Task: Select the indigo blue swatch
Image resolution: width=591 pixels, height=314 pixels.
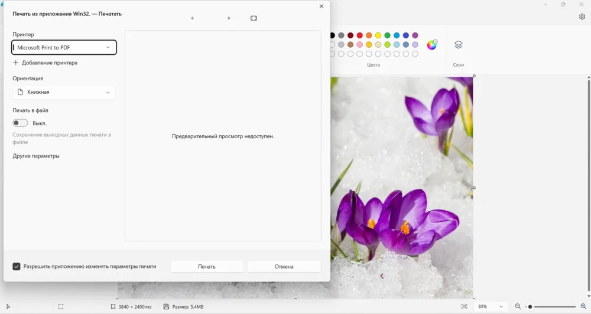Action: tap(405, 35)
